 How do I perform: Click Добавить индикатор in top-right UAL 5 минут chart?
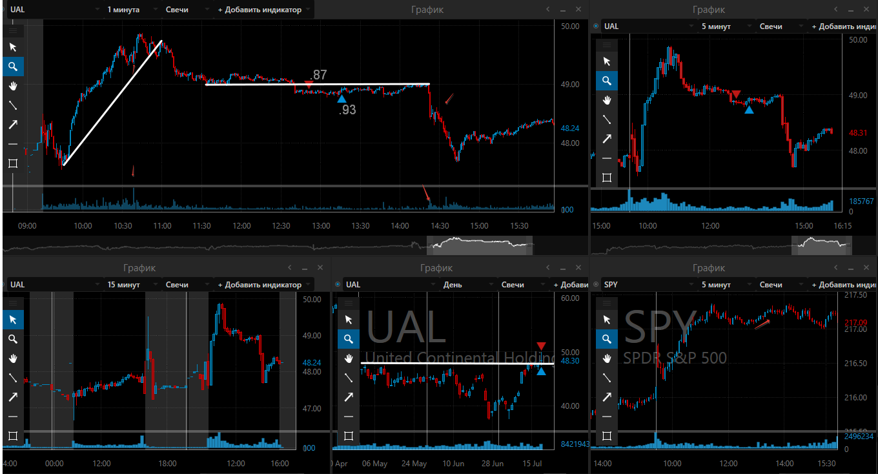[x=844, y=26]
